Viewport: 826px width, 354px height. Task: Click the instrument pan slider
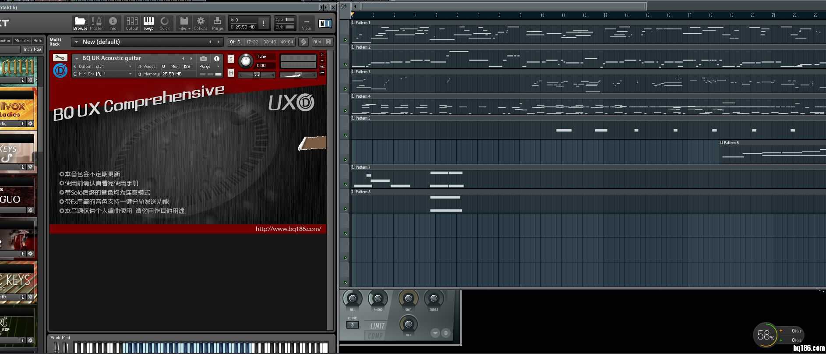(x=257, y=75)
